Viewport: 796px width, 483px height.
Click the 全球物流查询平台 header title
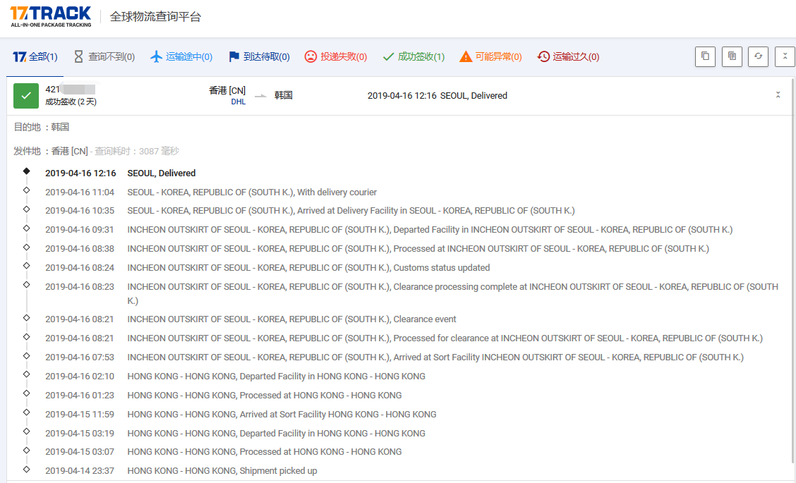click(x=155, y=17)
